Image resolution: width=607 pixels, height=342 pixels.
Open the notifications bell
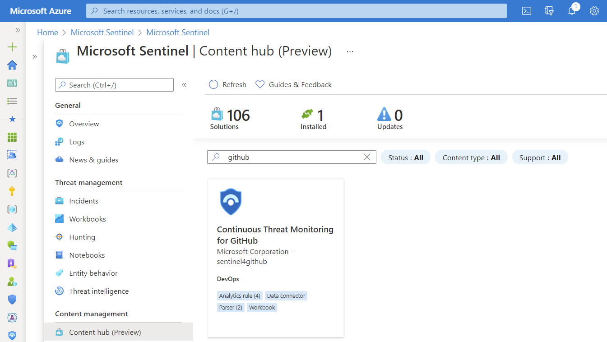coord(572,11)
